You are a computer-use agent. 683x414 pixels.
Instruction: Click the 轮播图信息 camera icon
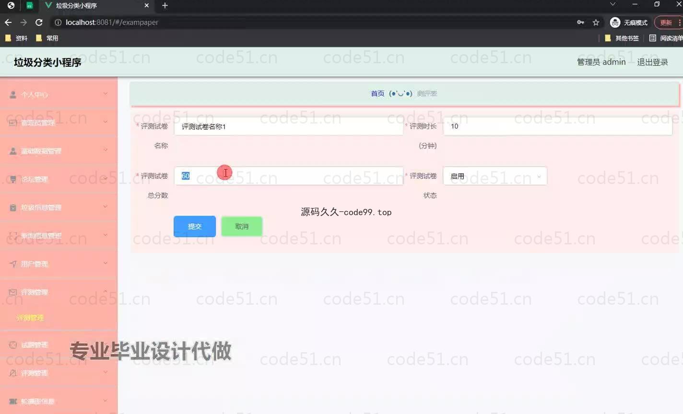click(x=13, y=402)
